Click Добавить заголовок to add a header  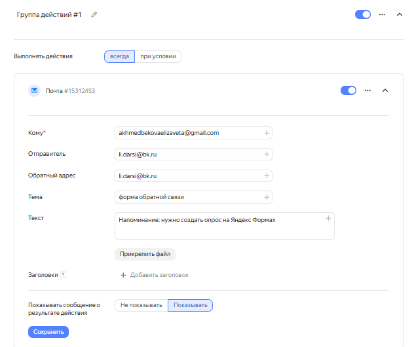pyautogui.click(x=155, y=275)
